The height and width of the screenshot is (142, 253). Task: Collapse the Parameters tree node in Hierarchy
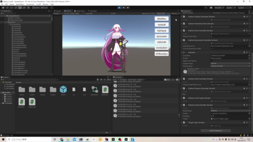point(9,24)
